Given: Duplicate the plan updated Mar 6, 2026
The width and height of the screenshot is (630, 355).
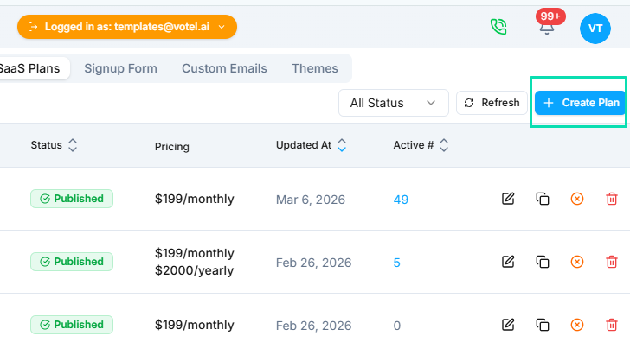Looking at the screenshot, I should tap(543, 199).
